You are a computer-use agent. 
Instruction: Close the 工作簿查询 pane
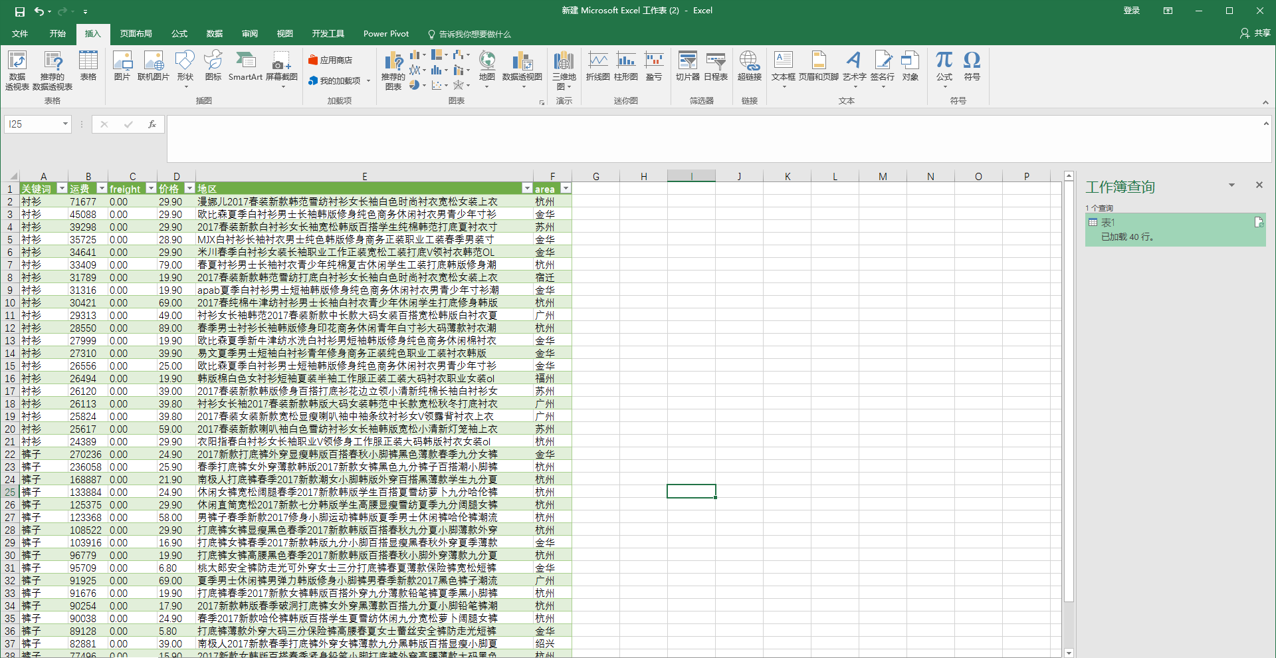[x=1259, y=185]
